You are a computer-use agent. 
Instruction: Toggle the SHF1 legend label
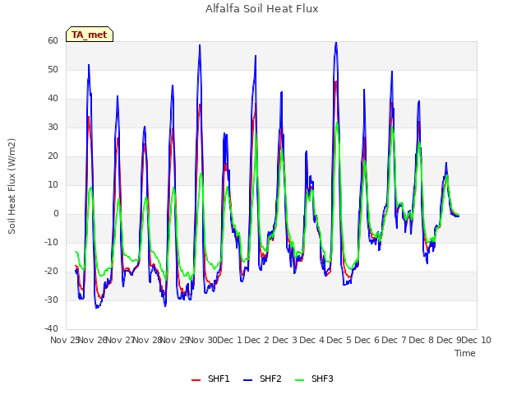[219, 379]
